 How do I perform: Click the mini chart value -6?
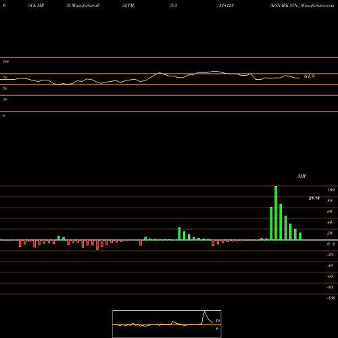(x=217, y=329)
